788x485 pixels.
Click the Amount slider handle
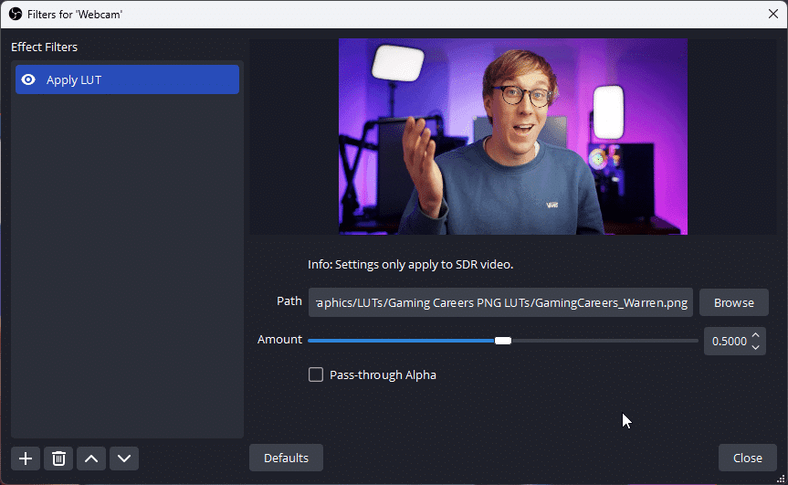coord(503,341)
